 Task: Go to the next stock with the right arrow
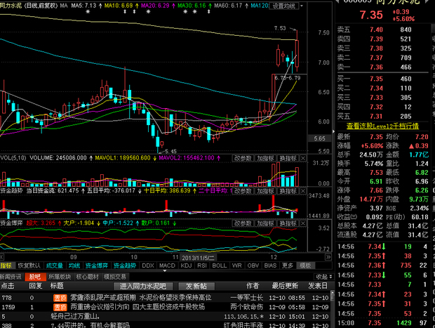click(427, 1)
